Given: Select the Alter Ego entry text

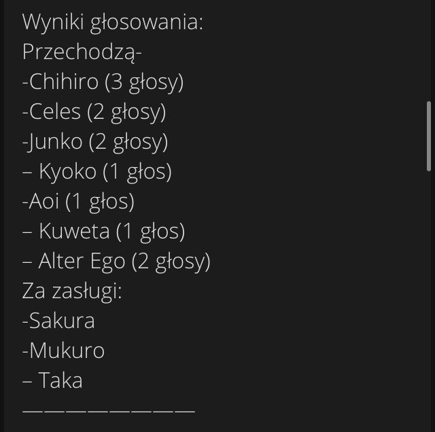Looking at the screenshot, I should tap(82, 262).
